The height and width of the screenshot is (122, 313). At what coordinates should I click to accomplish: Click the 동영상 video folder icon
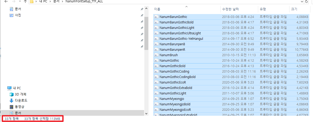(x=11, y=107)
